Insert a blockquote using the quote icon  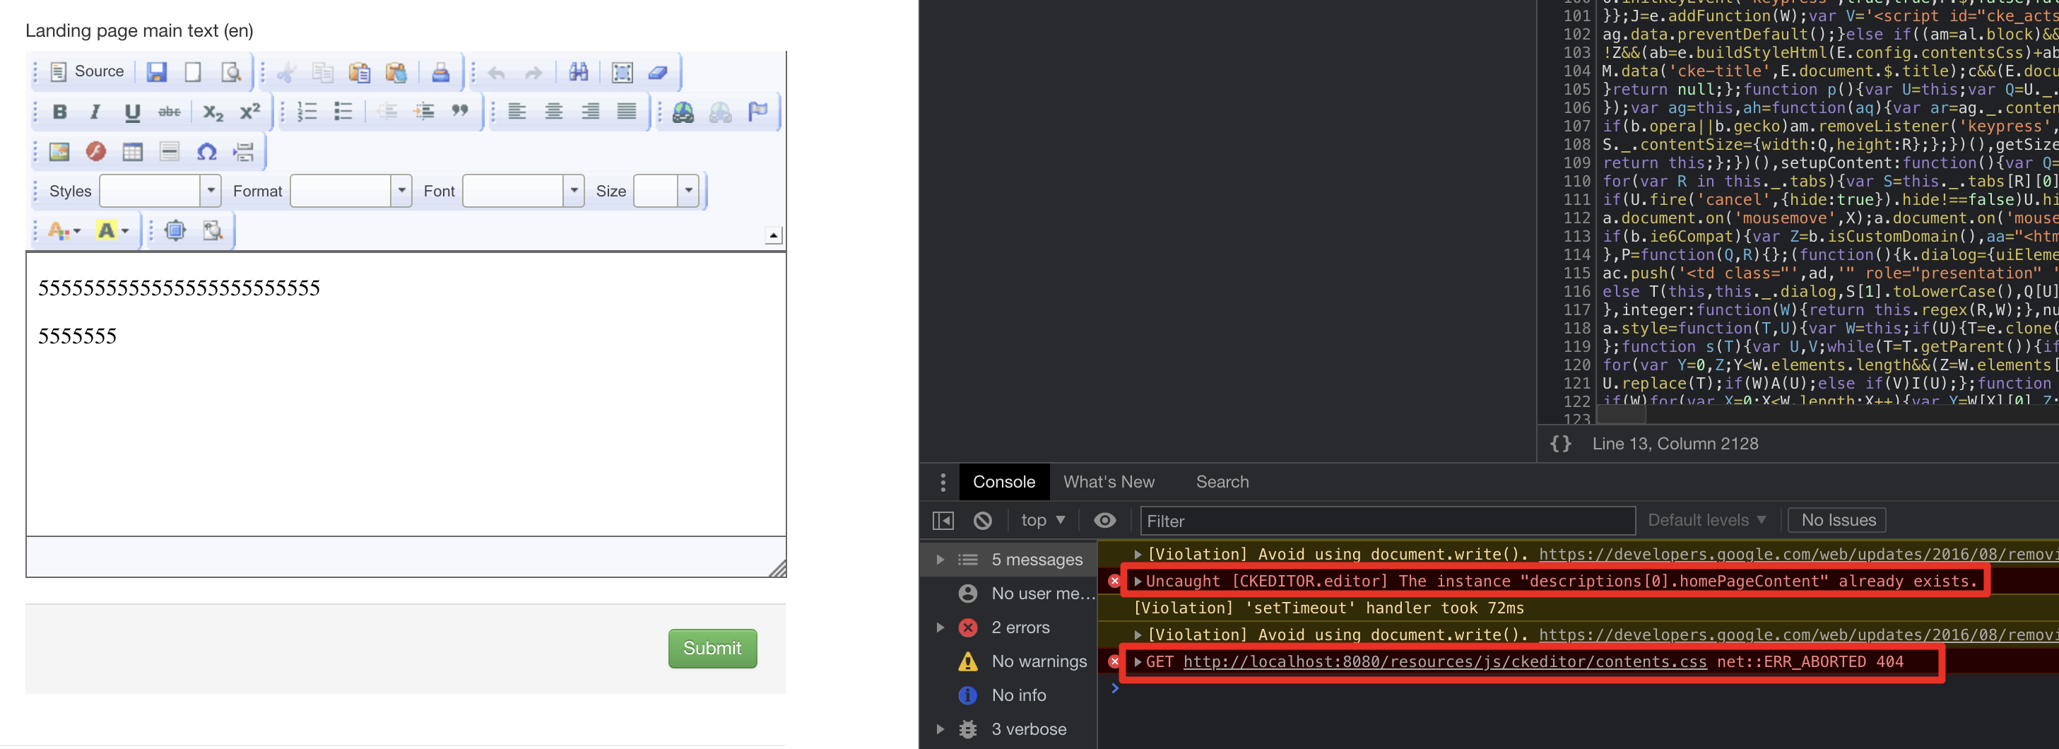click(x=461, y=111)
